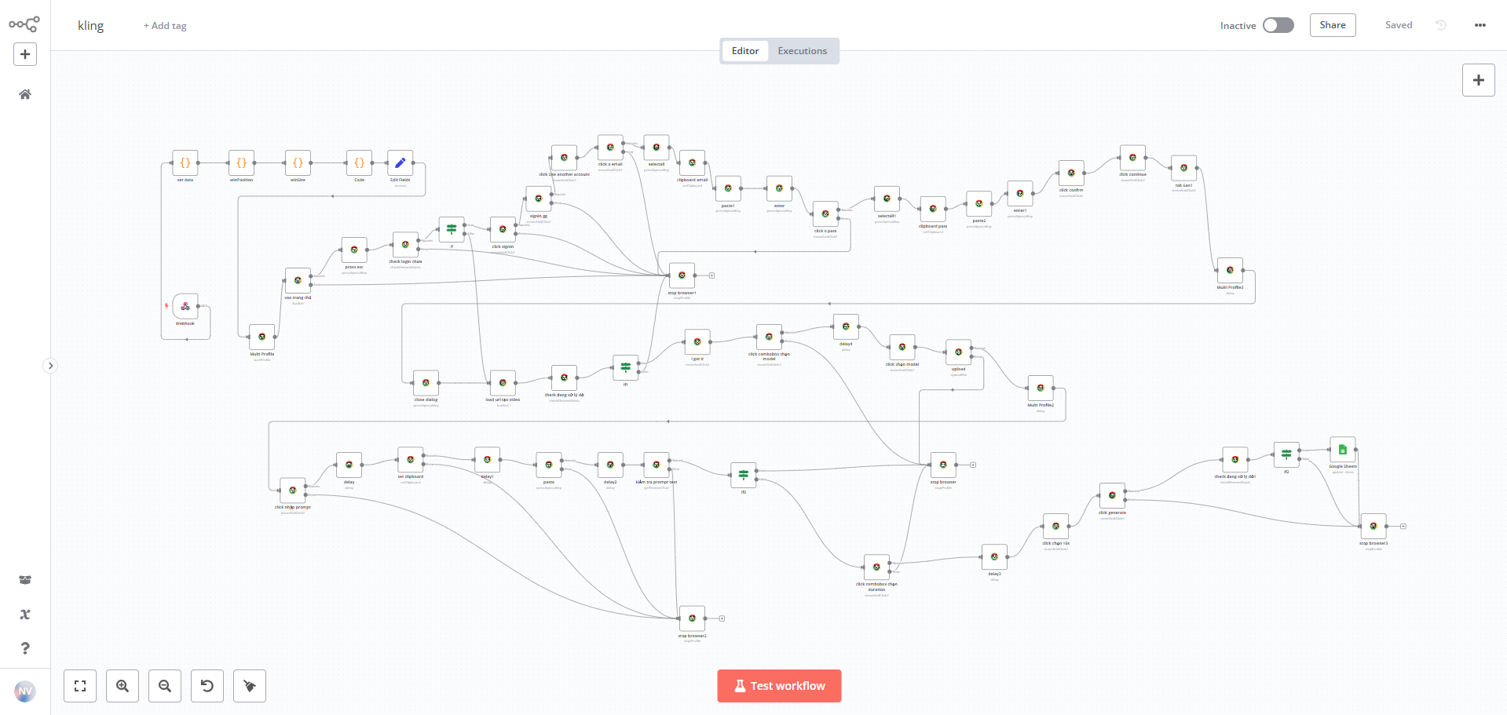The width and height of the screenshot is (1507, 715).
Task: Switch to the Executions tab
Action: (802, 51)
